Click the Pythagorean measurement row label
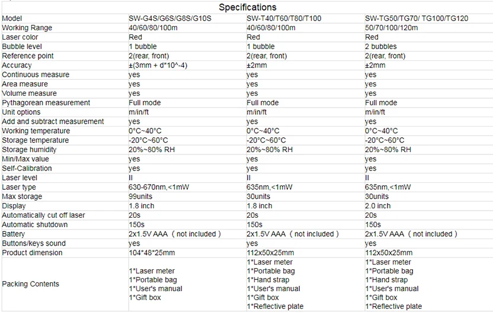The height and width of the screenshot is (313, 493). pyautogui.click(x=46, y=103)
